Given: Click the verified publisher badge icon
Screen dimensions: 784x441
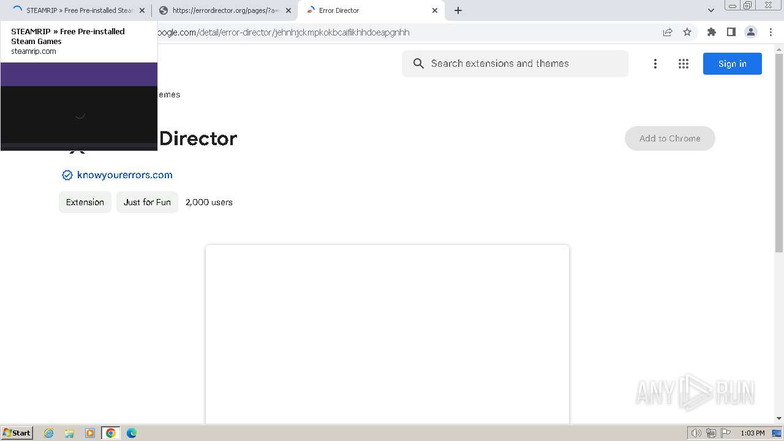Looking at the screenshot, I should click(67, 175).
